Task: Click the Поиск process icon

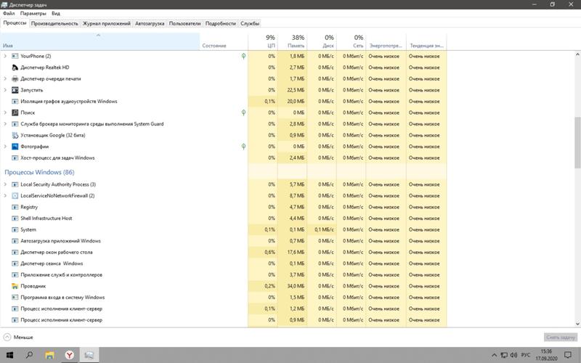Action: 15,113
